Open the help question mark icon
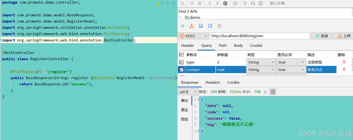353x140 pixels. (x=245, y=4)
